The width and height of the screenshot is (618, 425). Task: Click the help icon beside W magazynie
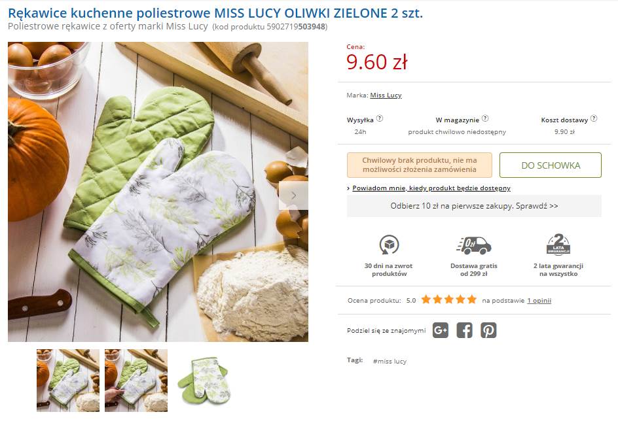485,119
